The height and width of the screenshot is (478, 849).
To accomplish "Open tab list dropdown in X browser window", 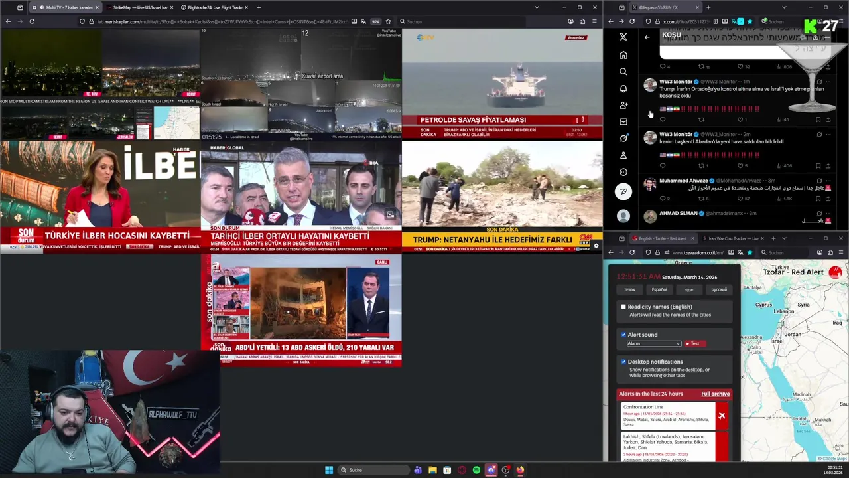I will click(783, 7).
